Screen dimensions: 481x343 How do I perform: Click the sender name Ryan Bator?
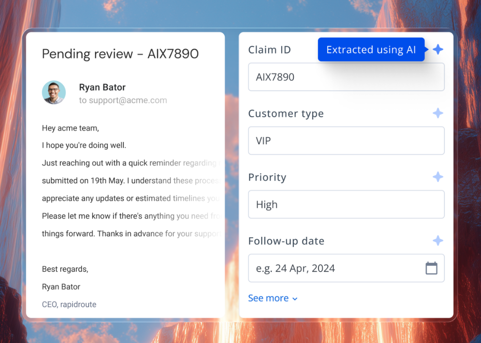[102, 87]
